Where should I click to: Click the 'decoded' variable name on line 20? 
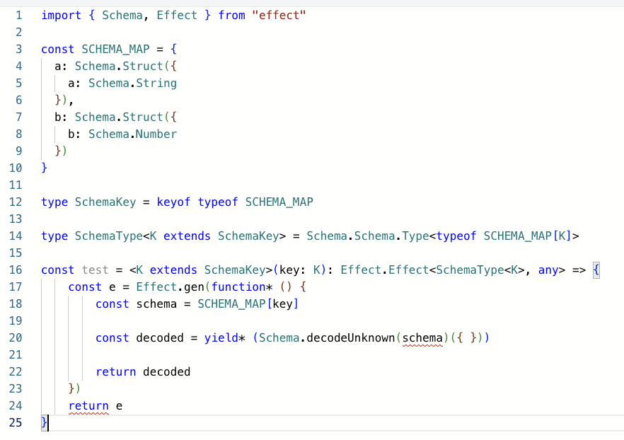point(160,337)
